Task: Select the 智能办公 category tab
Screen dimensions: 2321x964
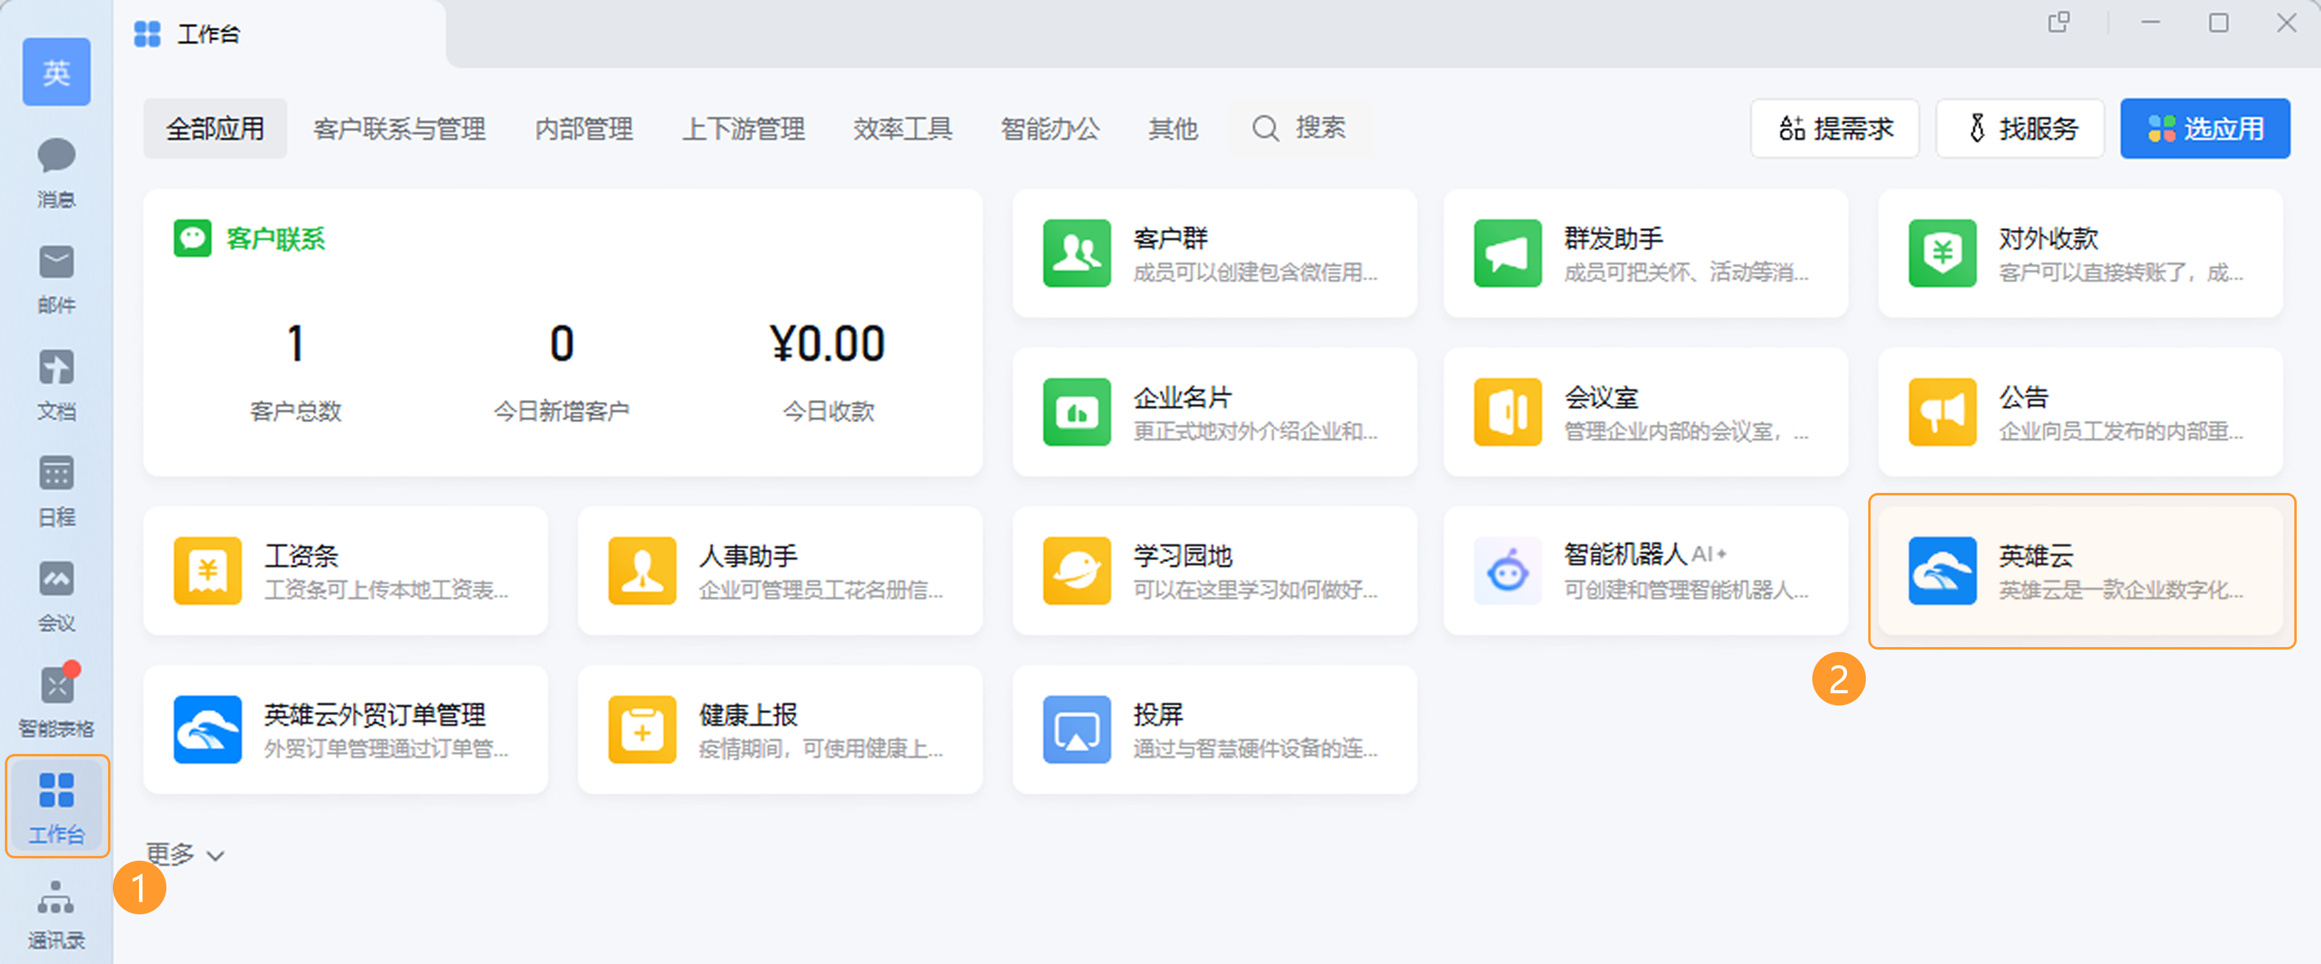Action: point(1049,129)
